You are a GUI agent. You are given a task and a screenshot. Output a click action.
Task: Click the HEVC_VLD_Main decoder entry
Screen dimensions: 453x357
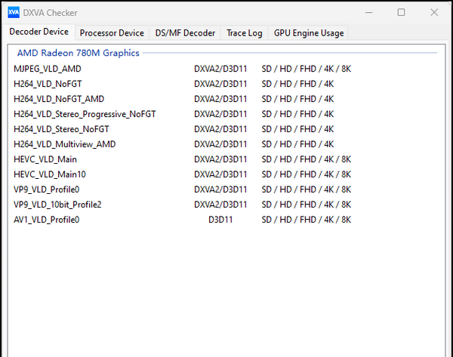coord(45,159)
